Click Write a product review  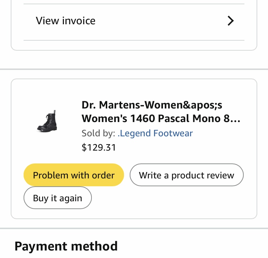pyautogui.click(x=186, y=175)
